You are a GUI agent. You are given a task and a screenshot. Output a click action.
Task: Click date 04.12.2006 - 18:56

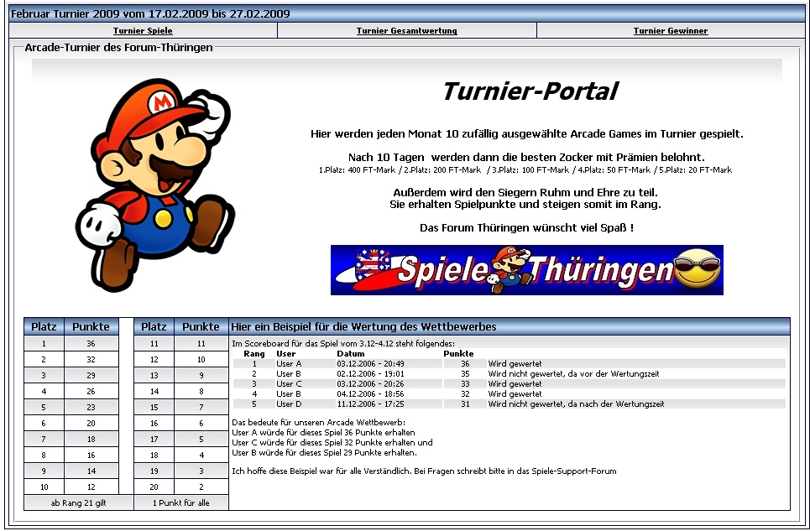[370, 394]
